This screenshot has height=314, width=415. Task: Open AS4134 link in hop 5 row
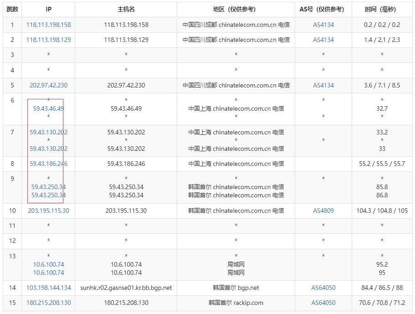coord(323,85)
